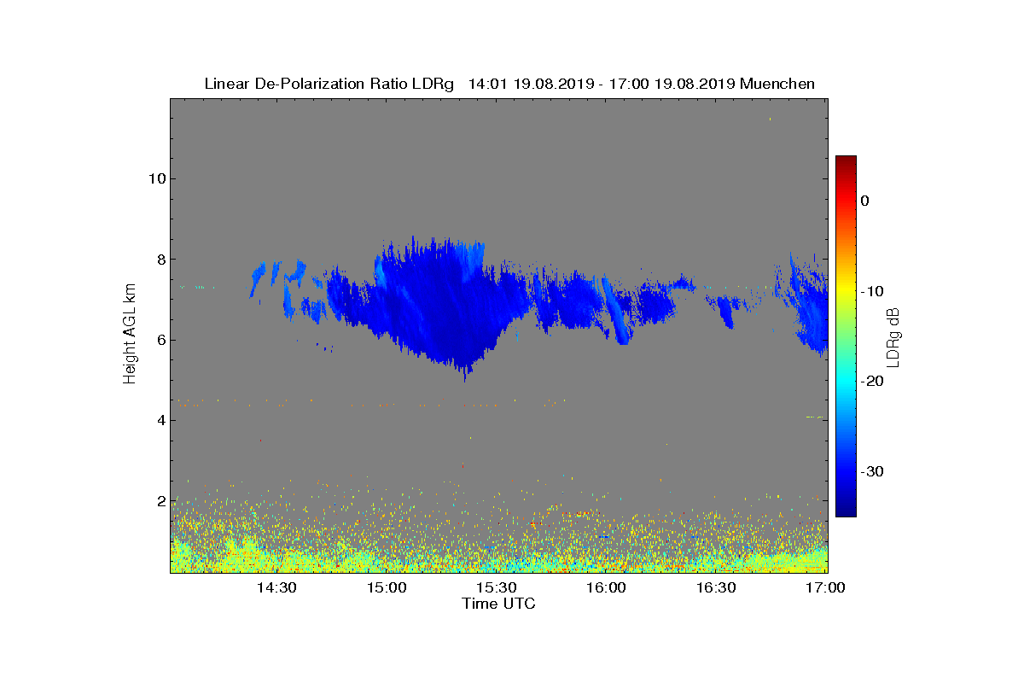Screen dimensions: 1024x683
Task: Click the colorbar value '-20'
Action: pyautogui.click(x=871, y=382)
